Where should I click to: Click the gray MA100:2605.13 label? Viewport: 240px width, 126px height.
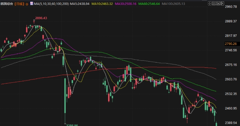coord(173,4)
